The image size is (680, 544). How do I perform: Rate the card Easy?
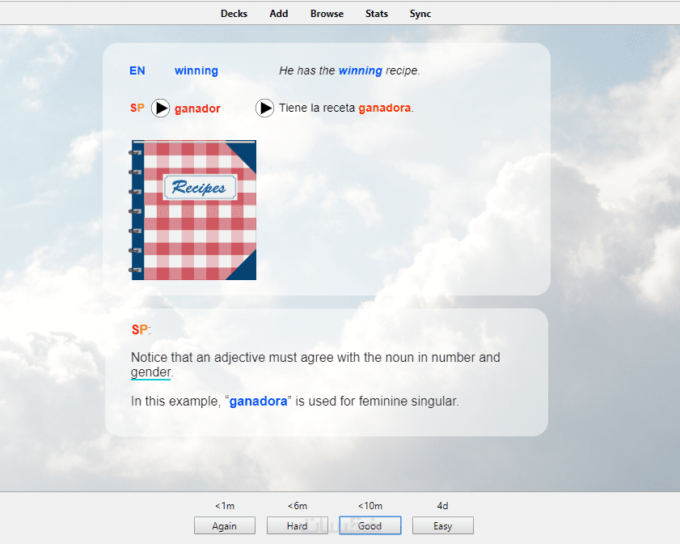(443, 525)
